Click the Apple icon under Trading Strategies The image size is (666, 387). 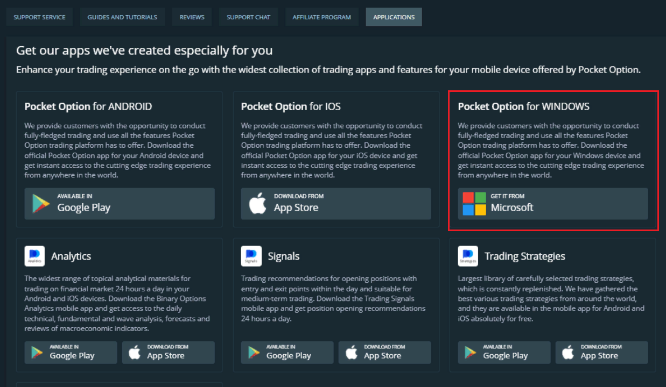tap(567, 352)
